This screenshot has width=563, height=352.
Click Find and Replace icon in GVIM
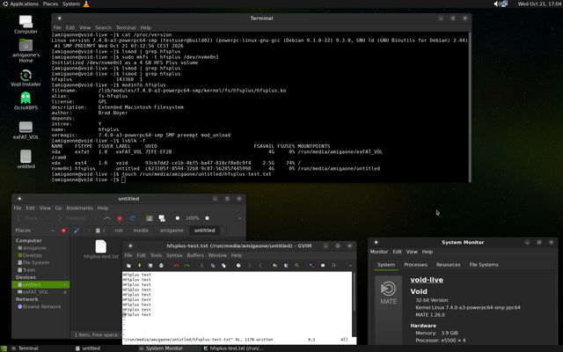(x=238, y=266)
